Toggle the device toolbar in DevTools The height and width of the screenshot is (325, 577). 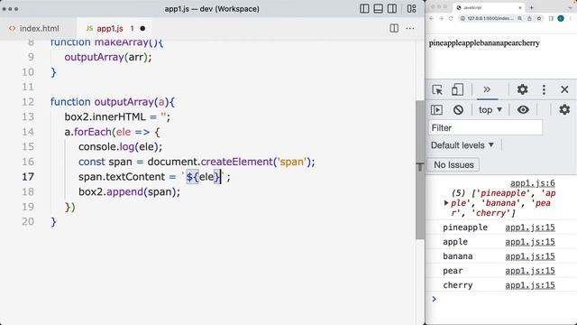coord(457,89)
